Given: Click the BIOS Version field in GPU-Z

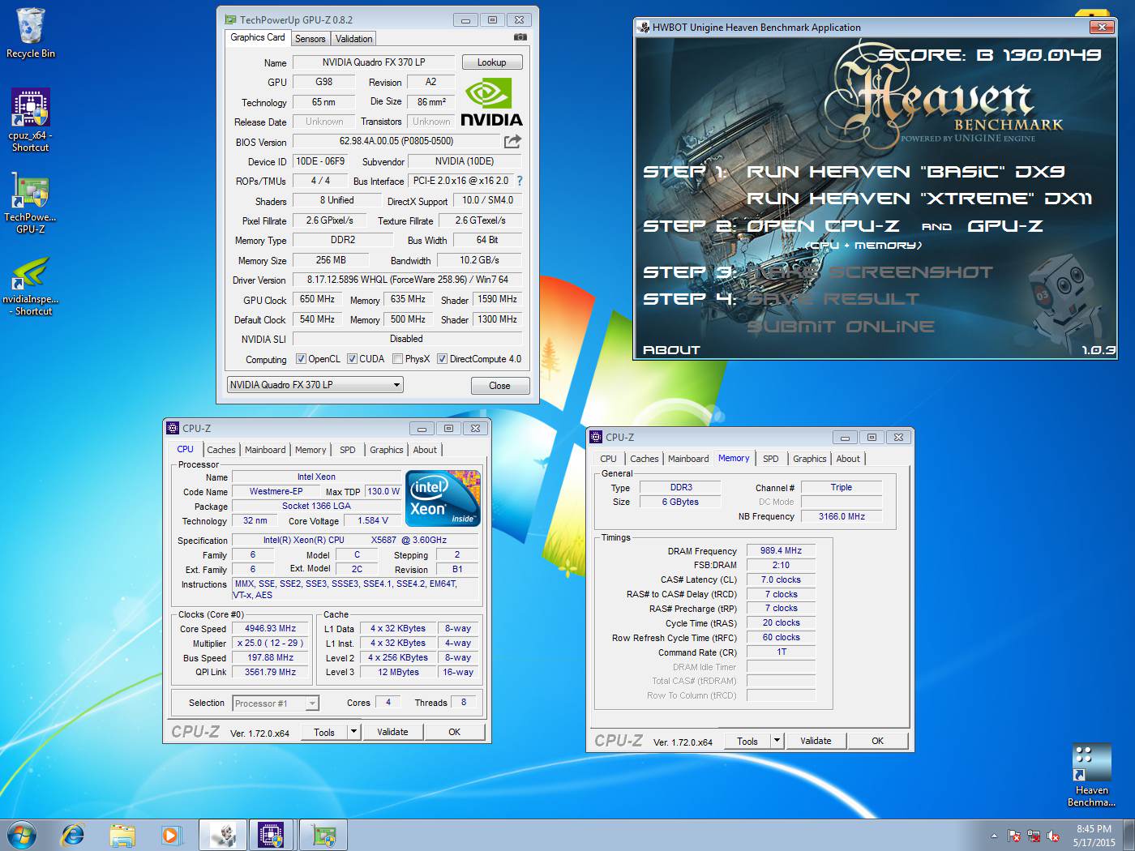Looking at the screenshot, I should (x=396, y=141).
